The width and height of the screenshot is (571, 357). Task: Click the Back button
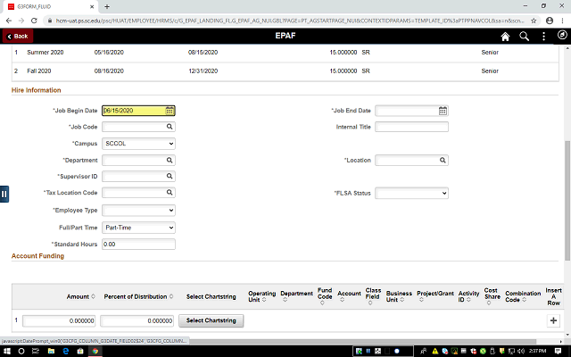[x=18, y=36]
